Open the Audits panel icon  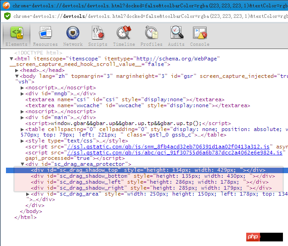[176, 33]
